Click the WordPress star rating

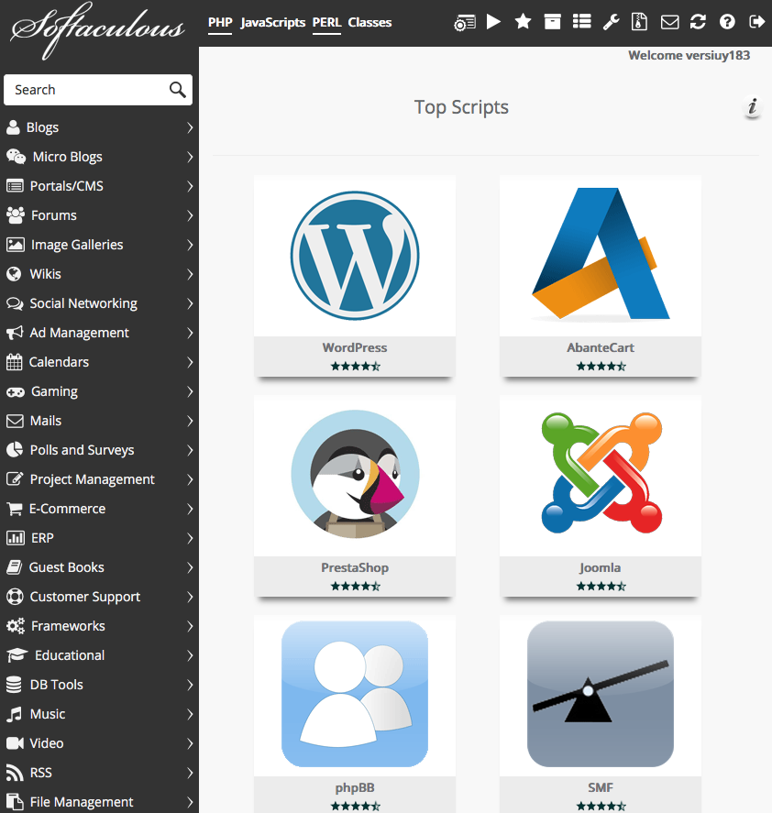pyautogui.click(x=356, y=366)
